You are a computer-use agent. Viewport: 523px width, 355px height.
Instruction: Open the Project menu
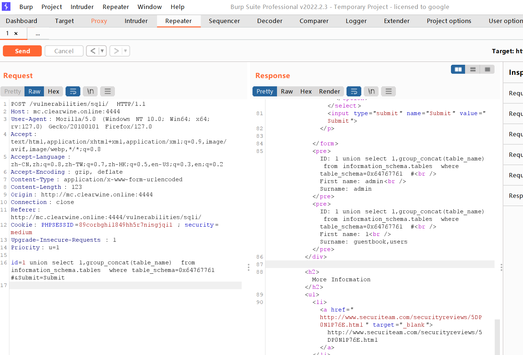pos(52,7)
